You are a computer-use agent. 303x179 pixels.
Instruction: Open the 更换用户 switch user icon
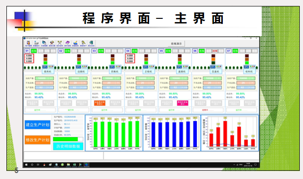[x=83, y=43]
